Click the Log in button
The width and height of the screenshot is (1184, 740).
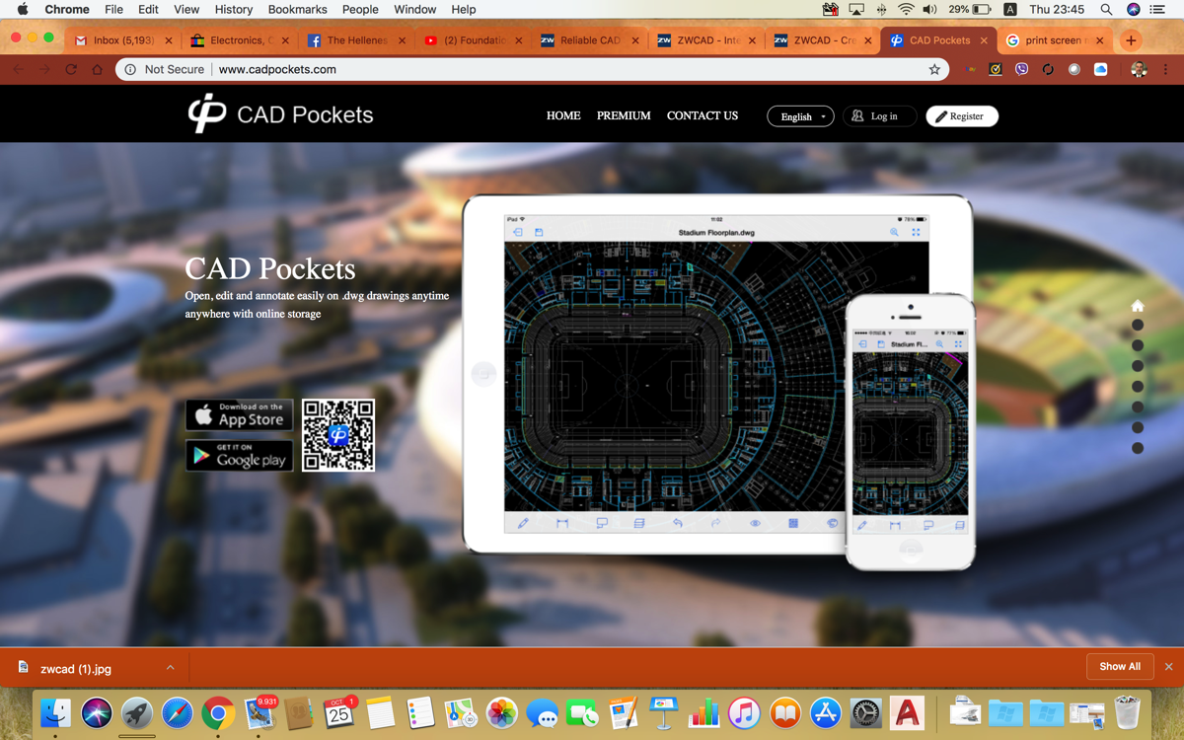coord(876,116)
